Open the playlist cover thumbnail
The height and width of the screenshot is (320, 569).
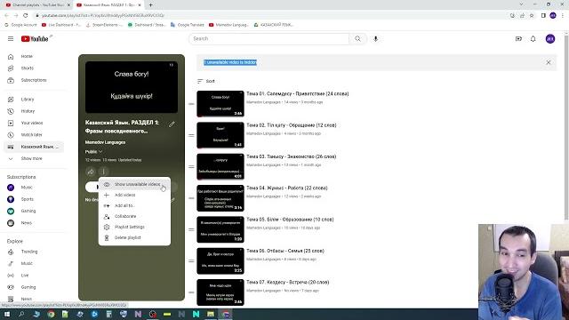click(x=132, y=87)
